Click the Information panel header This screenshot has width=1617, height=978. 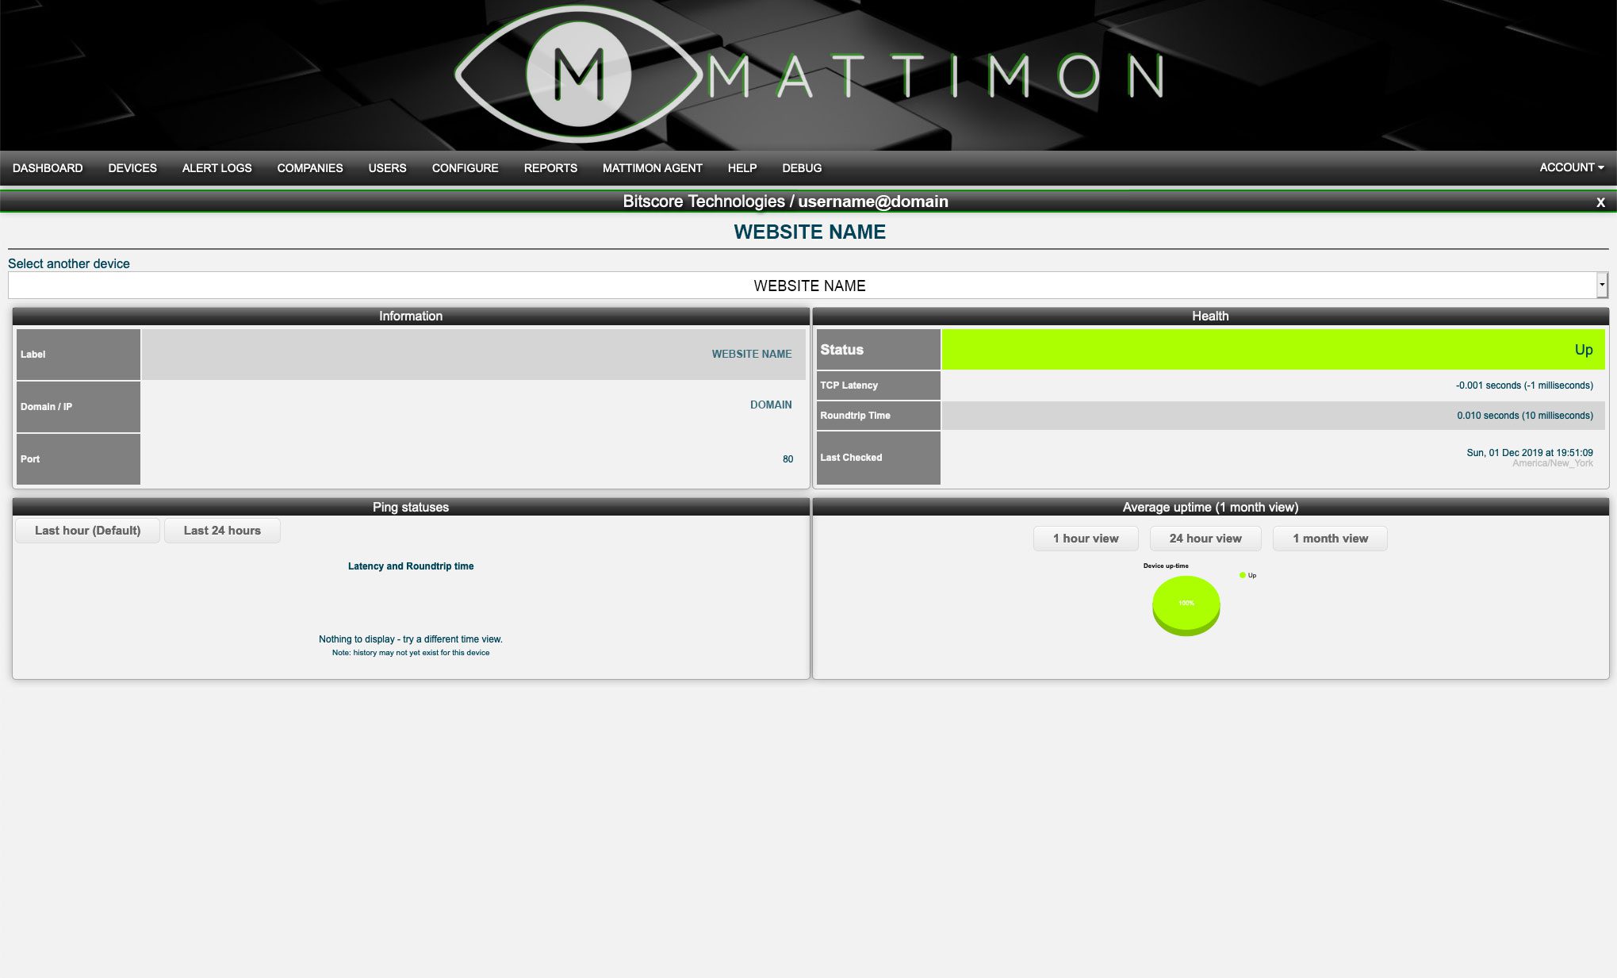[x=411, y=316]
